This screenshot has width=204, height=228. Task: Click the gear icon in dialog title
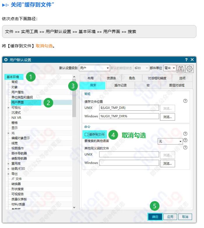tap(6, 60)
